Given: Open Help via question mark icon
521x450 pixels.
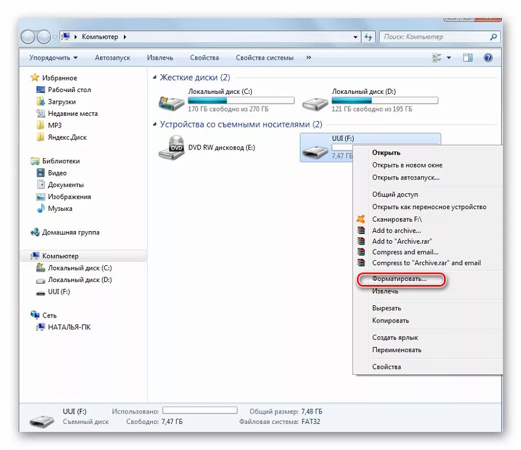Looking at the screenshot, I should coord(488,58).
